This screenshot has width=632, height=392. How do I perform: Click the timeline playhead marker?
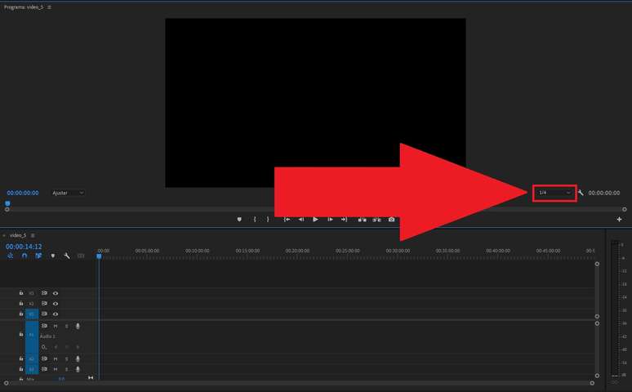tap(99, 256)
